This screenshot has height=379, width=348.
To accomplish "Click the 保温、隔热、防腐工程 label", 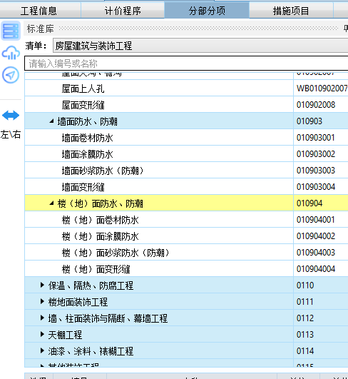I will coord(91,285).
